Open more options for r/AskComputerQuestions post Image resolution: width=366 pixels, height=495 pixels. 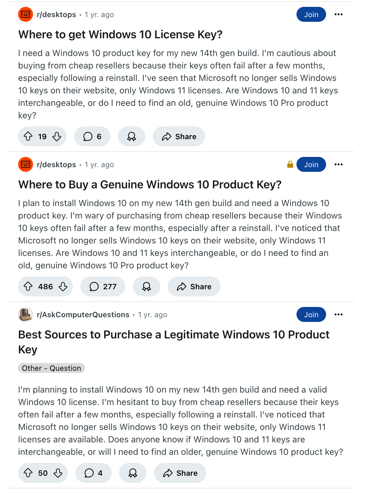point(339,314)
